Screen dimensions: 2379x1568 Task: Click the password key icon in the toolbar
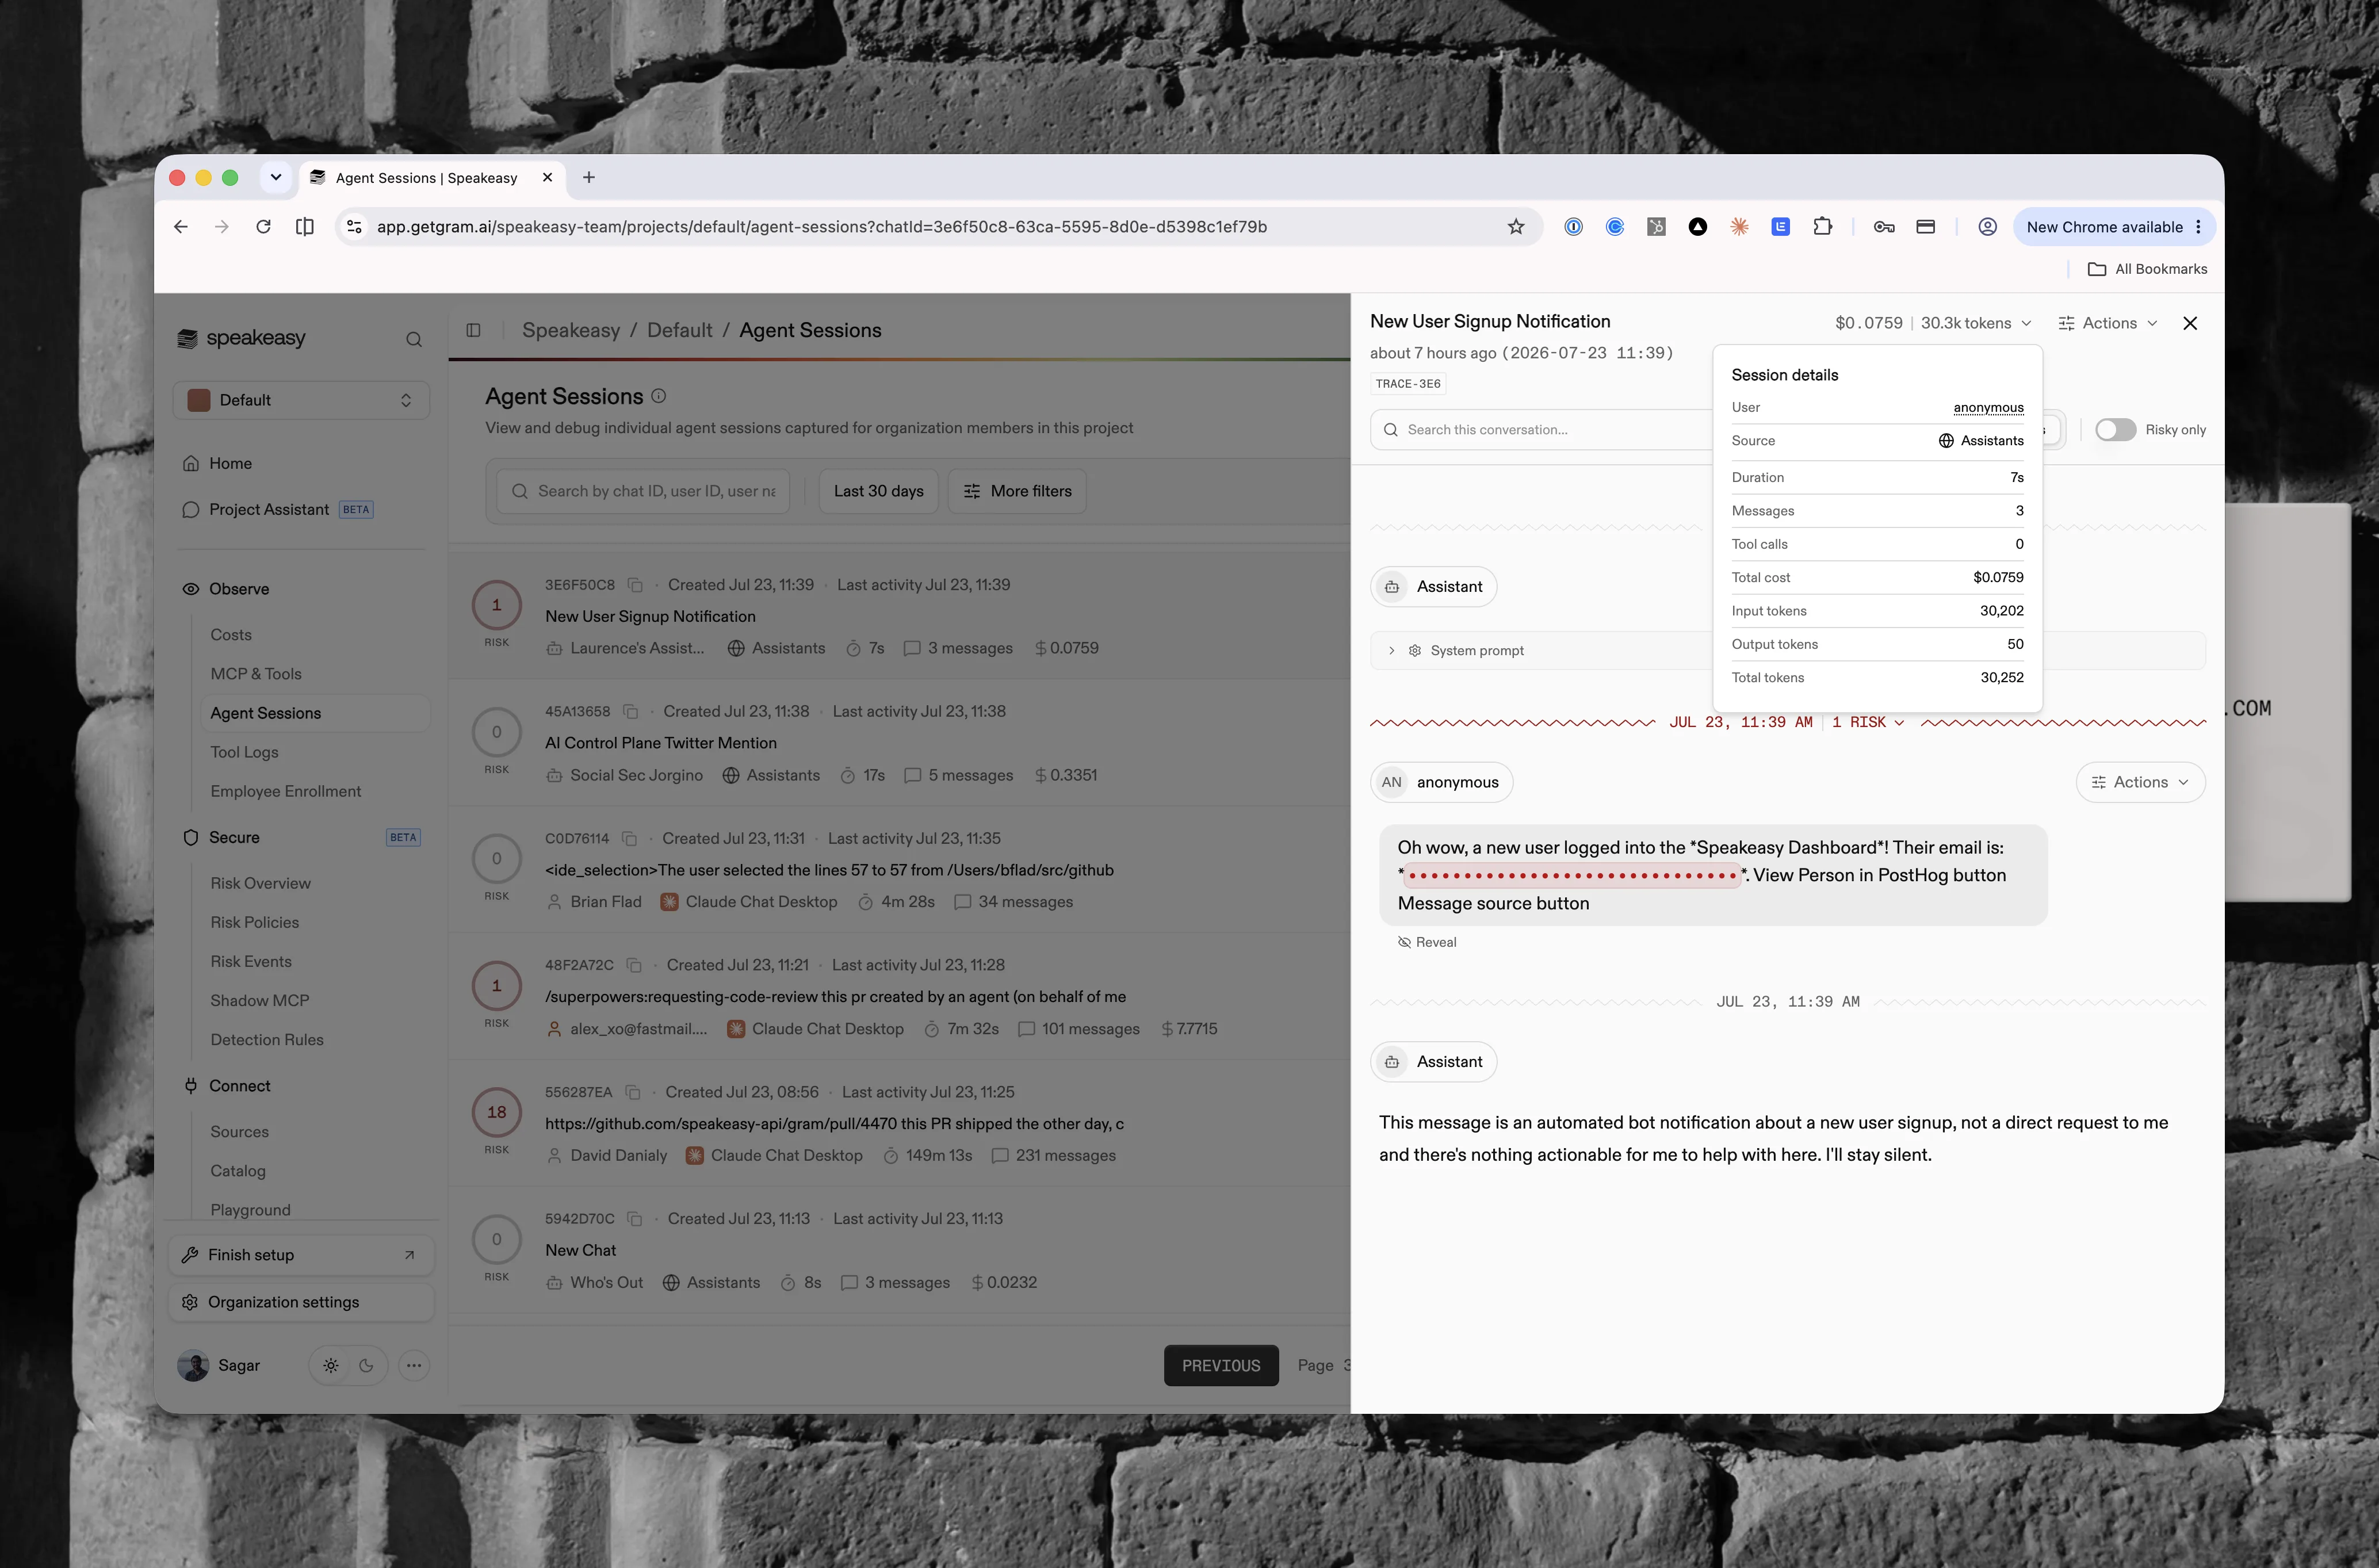[x=1884, y=227]
